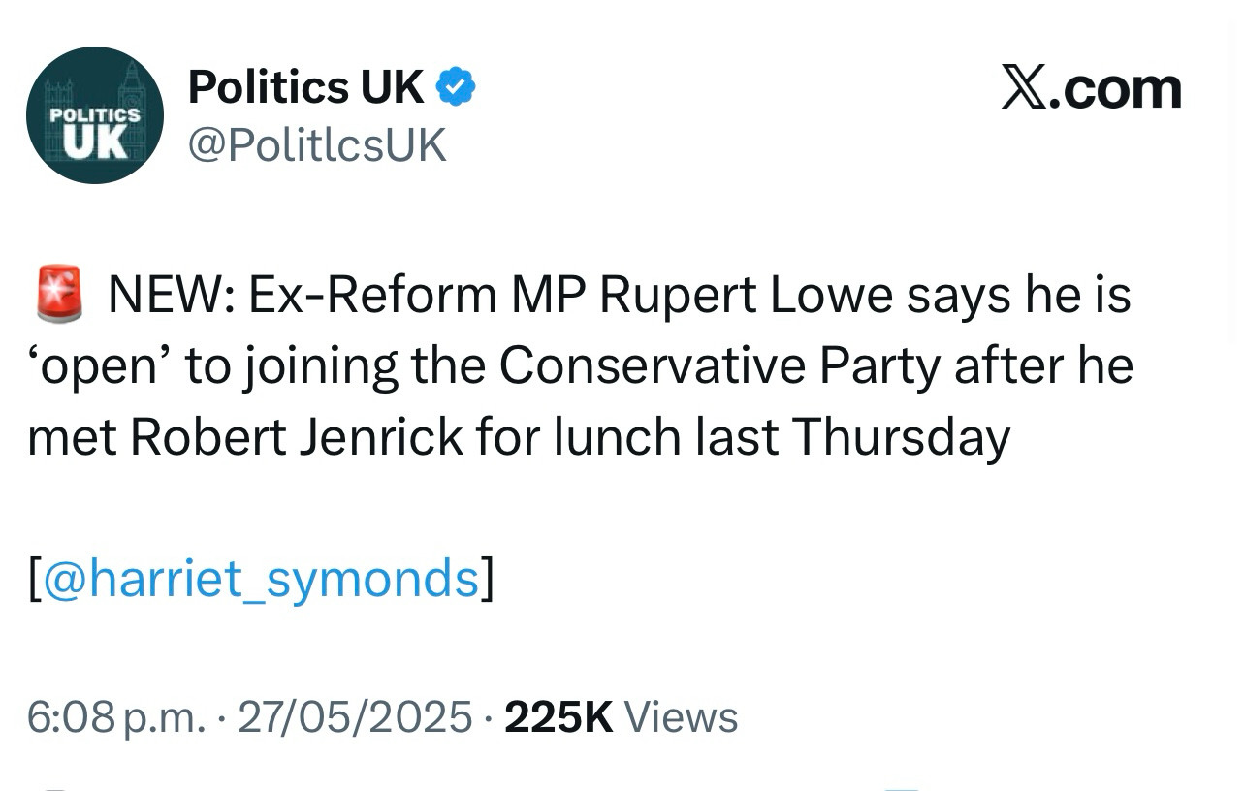Image resolution: width=1245 pixels, height=791 pixels.
Task: Click the words Conservative Party in the tweet
Action: 719,366
